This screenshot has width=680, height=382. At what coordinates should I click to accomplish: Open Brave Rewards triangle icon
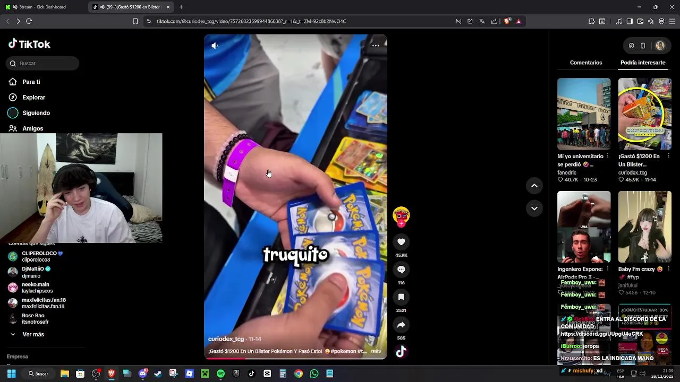(518, 21)
